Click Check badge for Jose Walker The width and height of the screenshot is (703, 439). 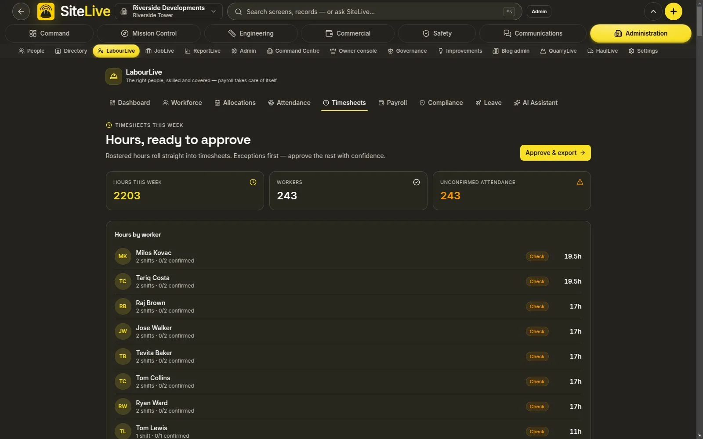[537, 331]
